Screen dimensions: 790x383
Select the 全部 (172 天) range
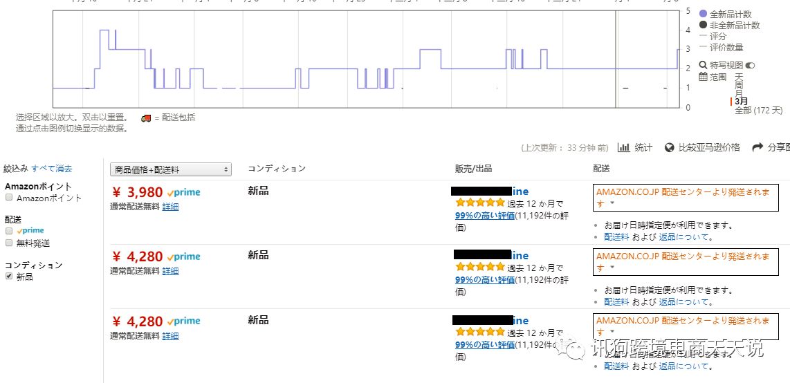click(759, 110)
